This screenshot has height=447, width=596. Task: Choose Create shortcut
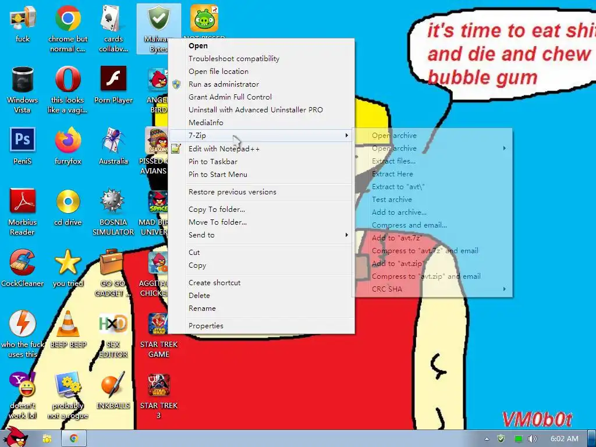tap(261, 283)
